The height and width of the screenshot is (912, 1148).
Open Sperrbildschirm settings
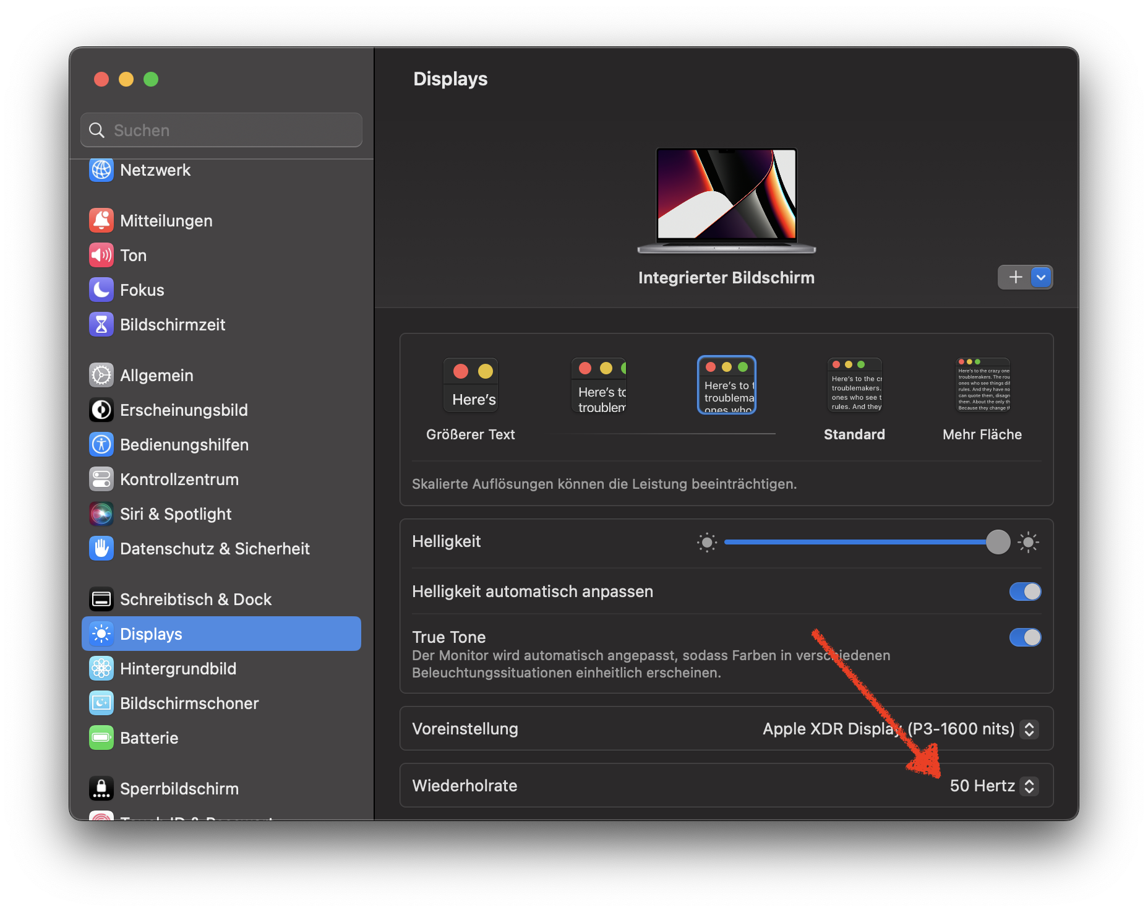click(x=221, y=788)
